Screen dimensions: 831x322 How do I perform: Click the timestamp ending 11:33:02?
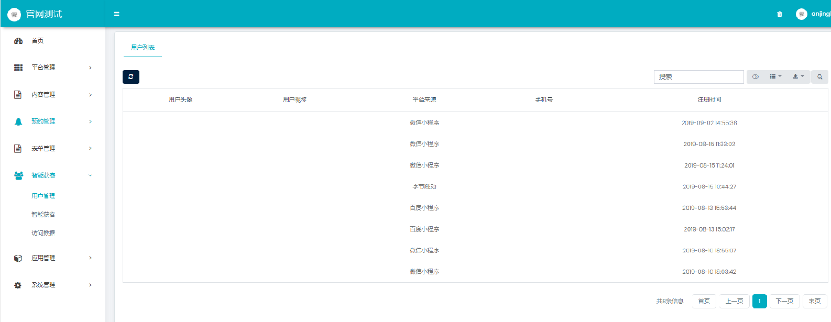[709, 144]
